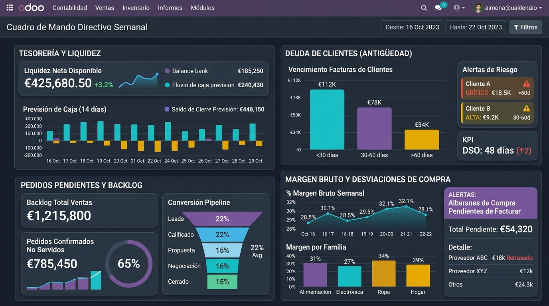549x306 pixels.
Task: Click the 22 Oct negative yellow bar
Action: tap(158, 146)
